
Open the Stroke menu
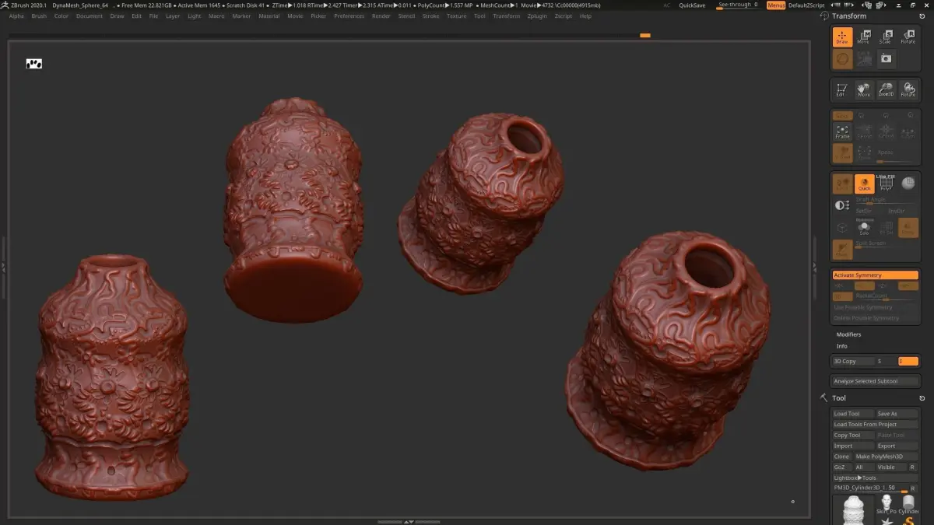tap(430, 16)
